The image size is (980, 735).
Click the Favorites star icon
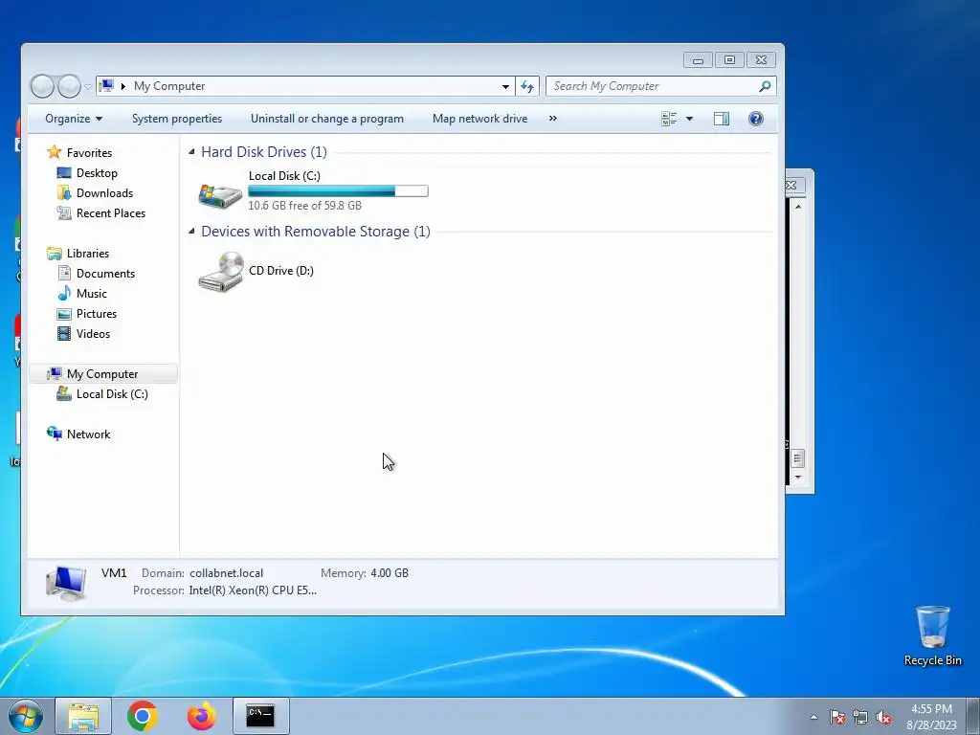(55, 152)
